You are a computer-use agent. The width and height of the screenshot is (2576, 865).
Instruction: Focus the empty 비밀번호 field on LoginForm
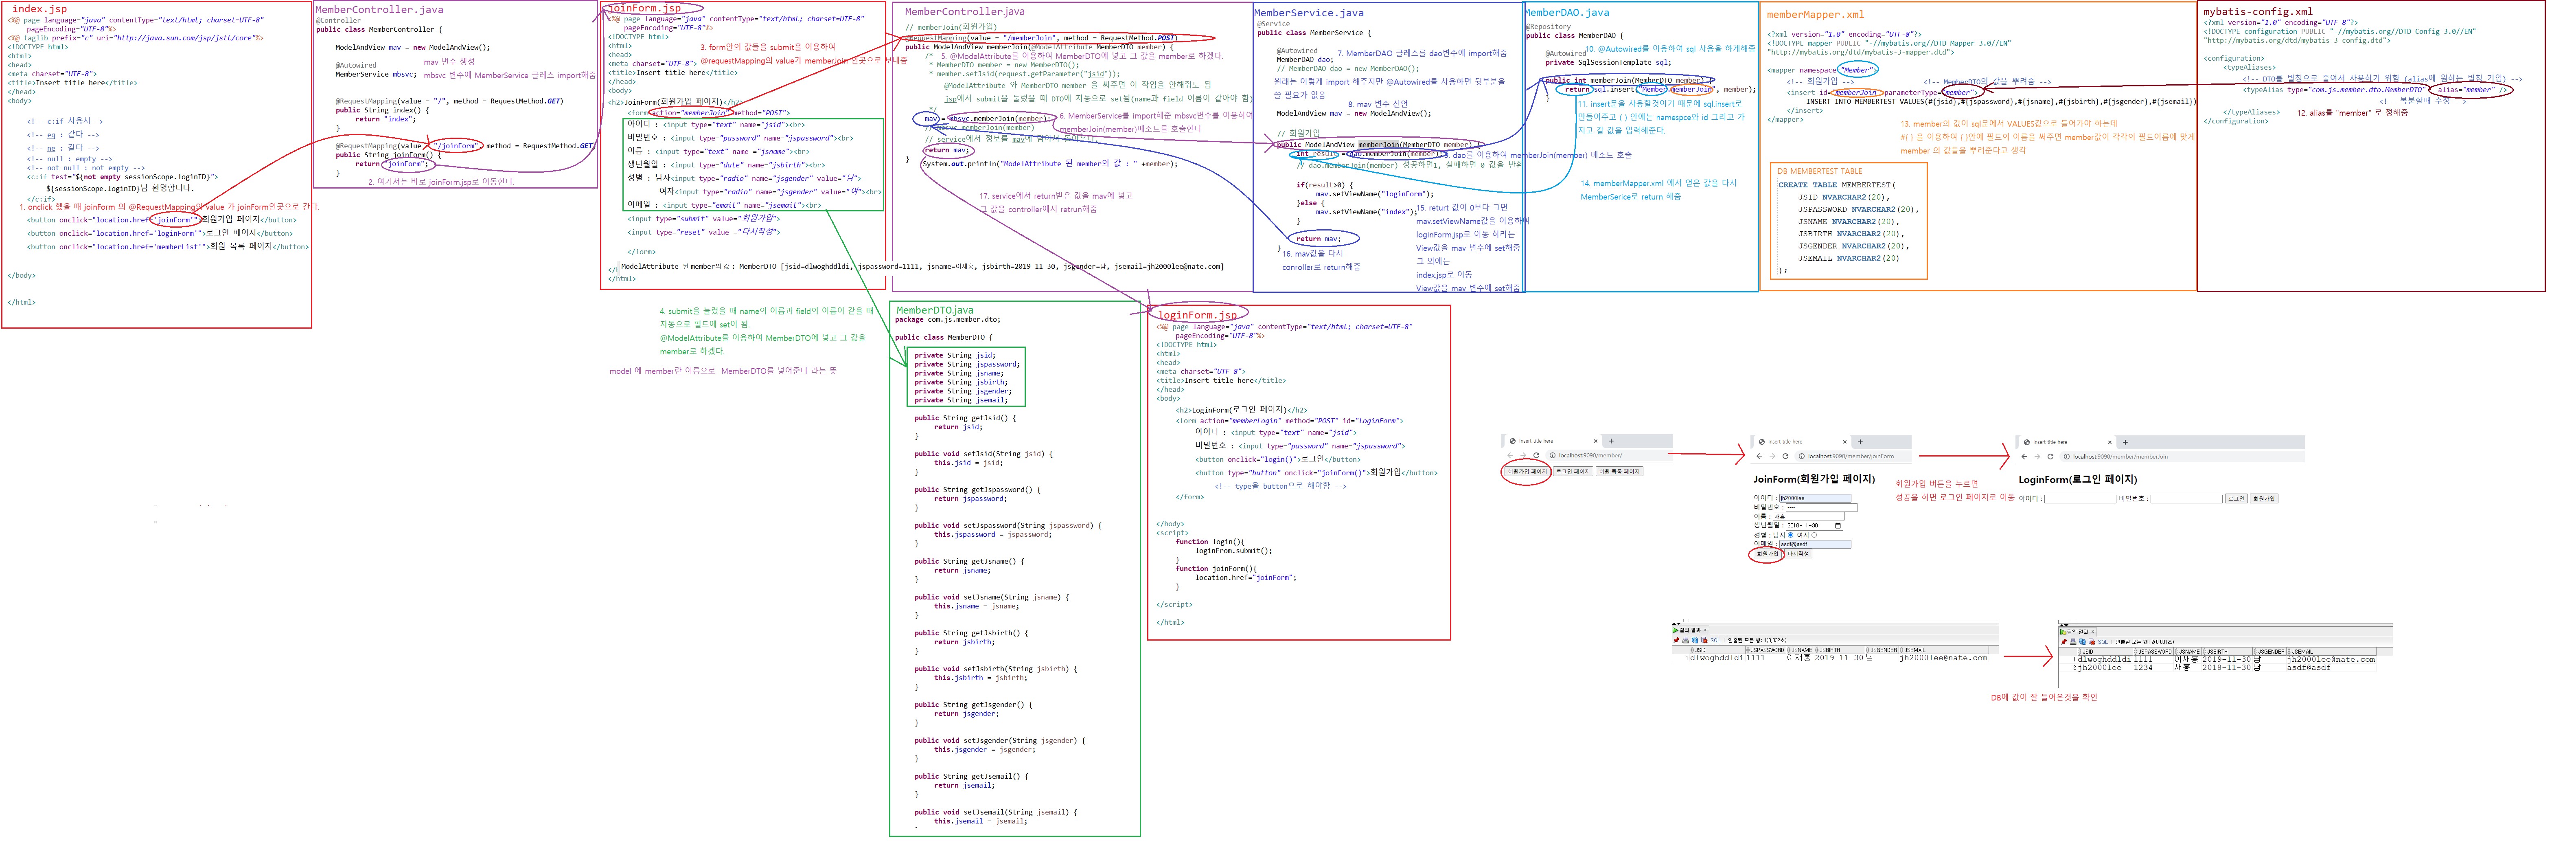pos(2186,499)
